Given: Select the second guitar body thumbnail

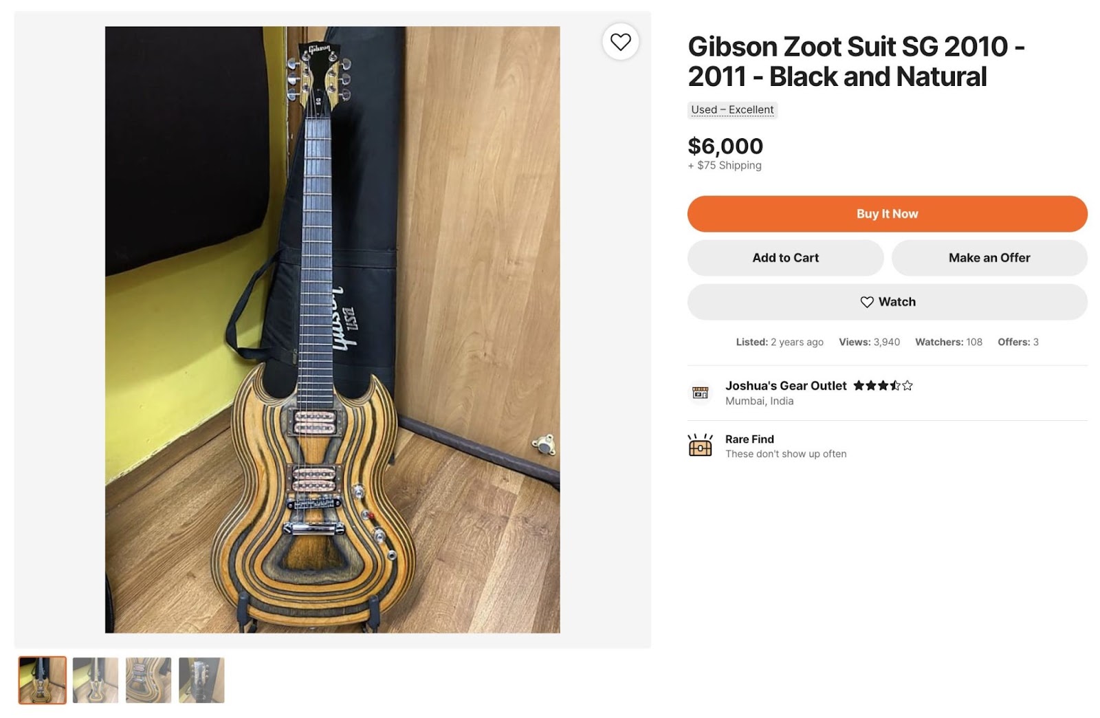Looking at the screenshot, I should click(96, 679).
